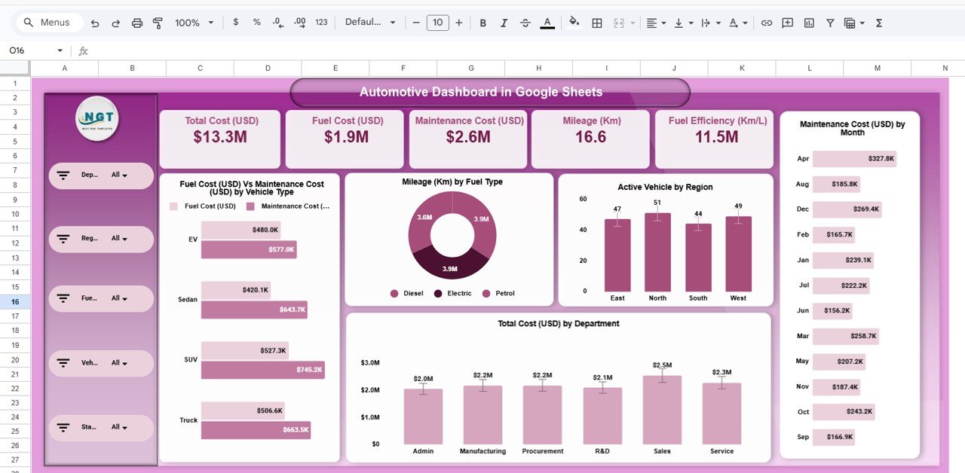Open the zoom level dropdown
The width and height of the screenshot is (965, 473).
191,23
